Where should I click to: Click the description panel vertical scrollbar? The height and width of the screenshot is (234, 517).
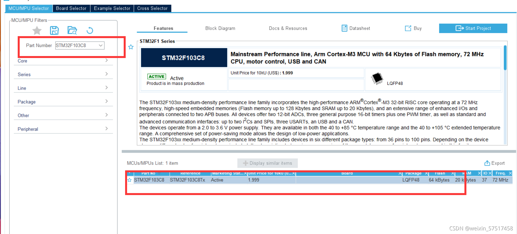coord(505,57)
